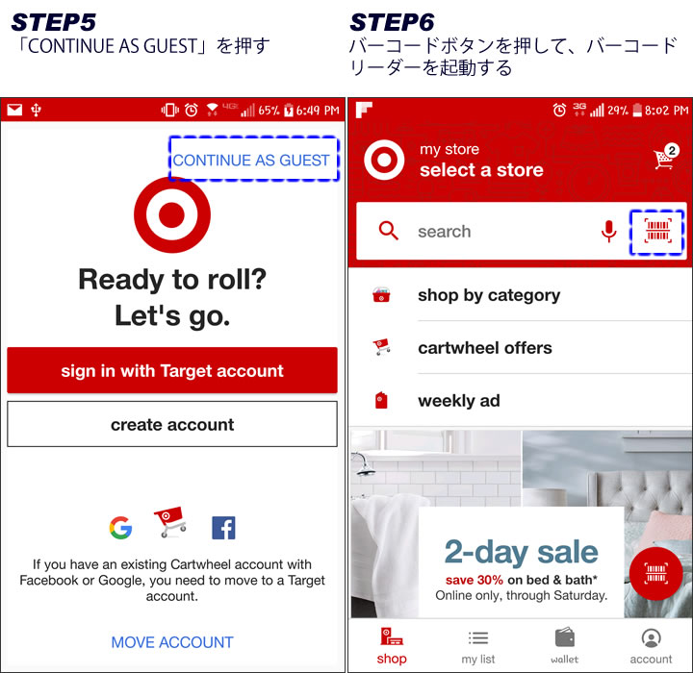The width and height of the screenshot is (693, 673).
Task: Tap the Google logo icon
Action: tap(120, 528)
